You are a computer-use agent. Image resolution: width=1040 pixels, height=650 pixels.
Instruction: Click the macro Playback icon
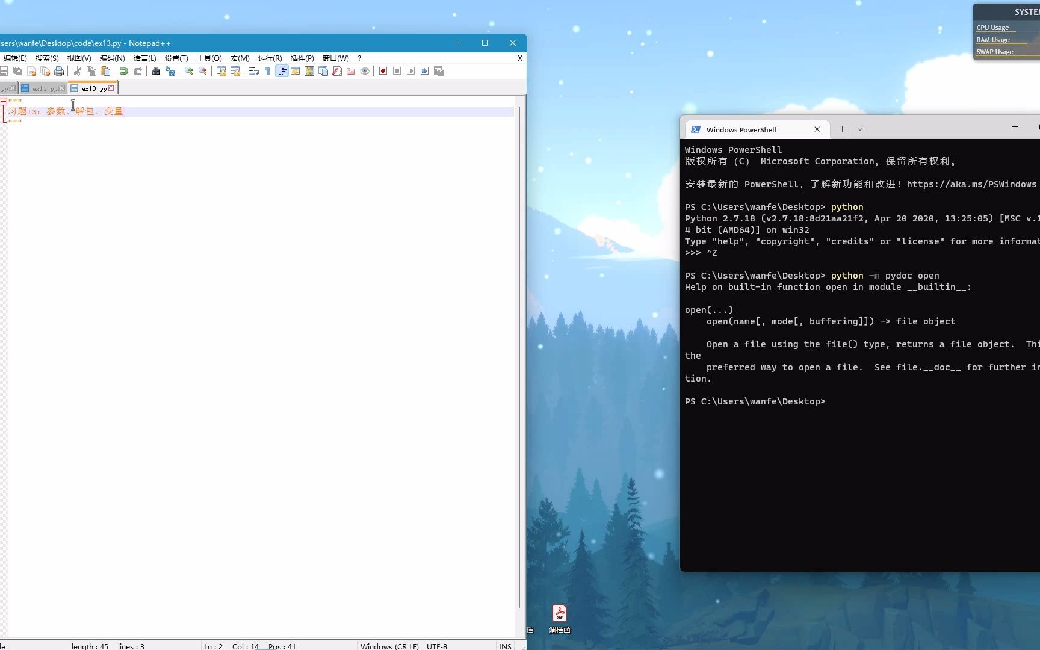[410, 71]
